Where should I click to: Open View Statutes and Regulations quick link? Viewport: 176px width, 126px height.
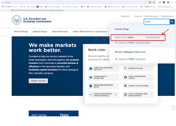click(138, 95)
